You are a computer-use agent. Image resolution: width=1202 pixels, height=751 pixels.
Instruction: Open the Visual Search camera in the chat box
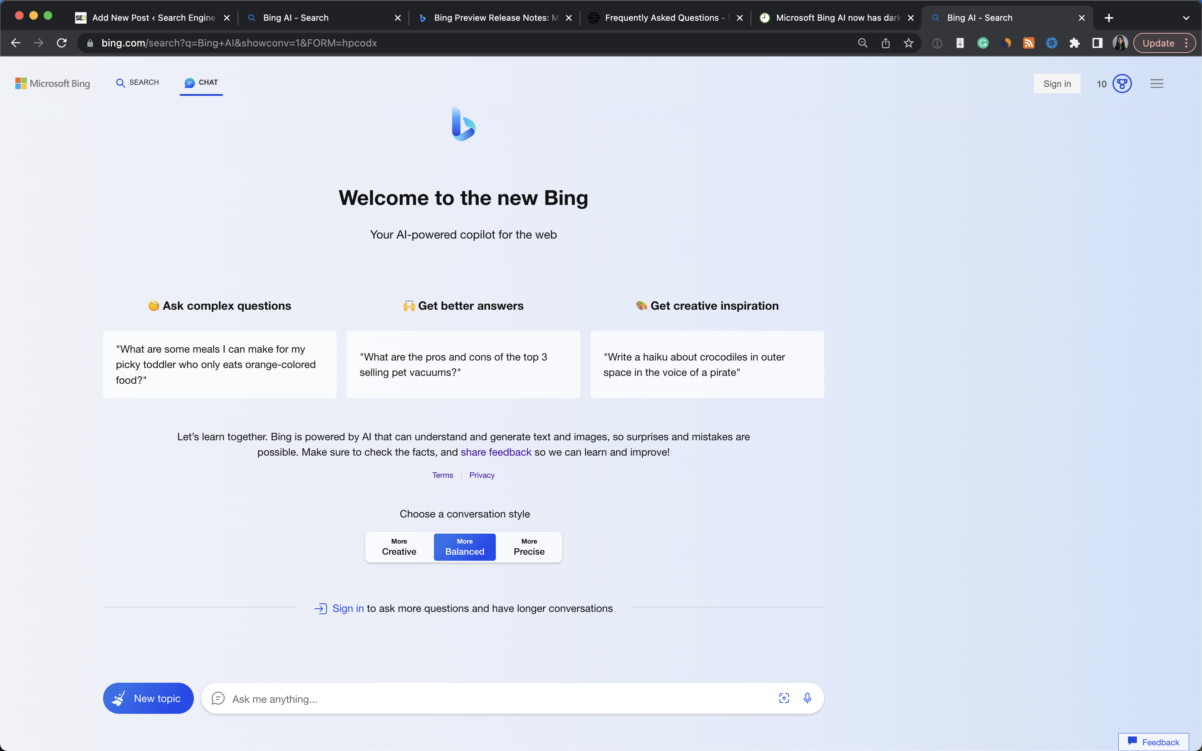784,698
